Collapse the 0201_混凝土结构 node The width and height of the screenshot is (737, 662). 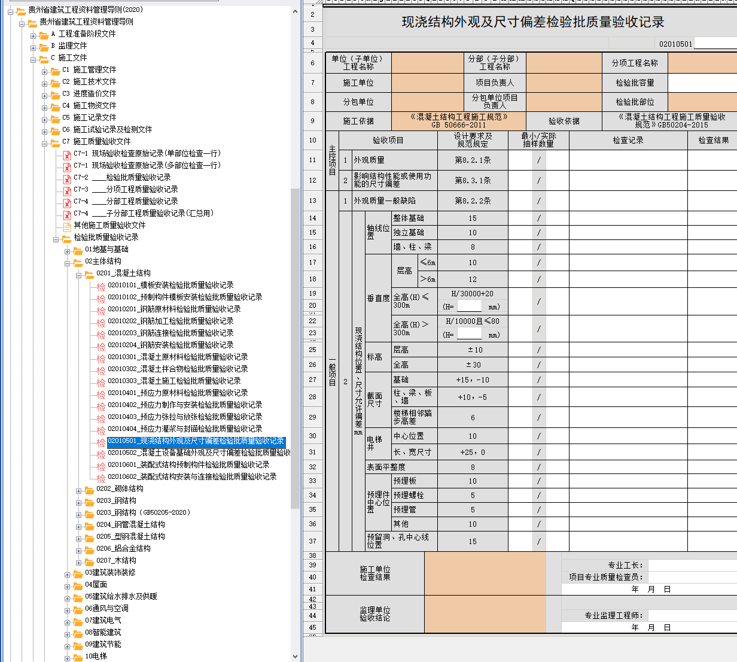pyautogui.click(x=79, y=275)
